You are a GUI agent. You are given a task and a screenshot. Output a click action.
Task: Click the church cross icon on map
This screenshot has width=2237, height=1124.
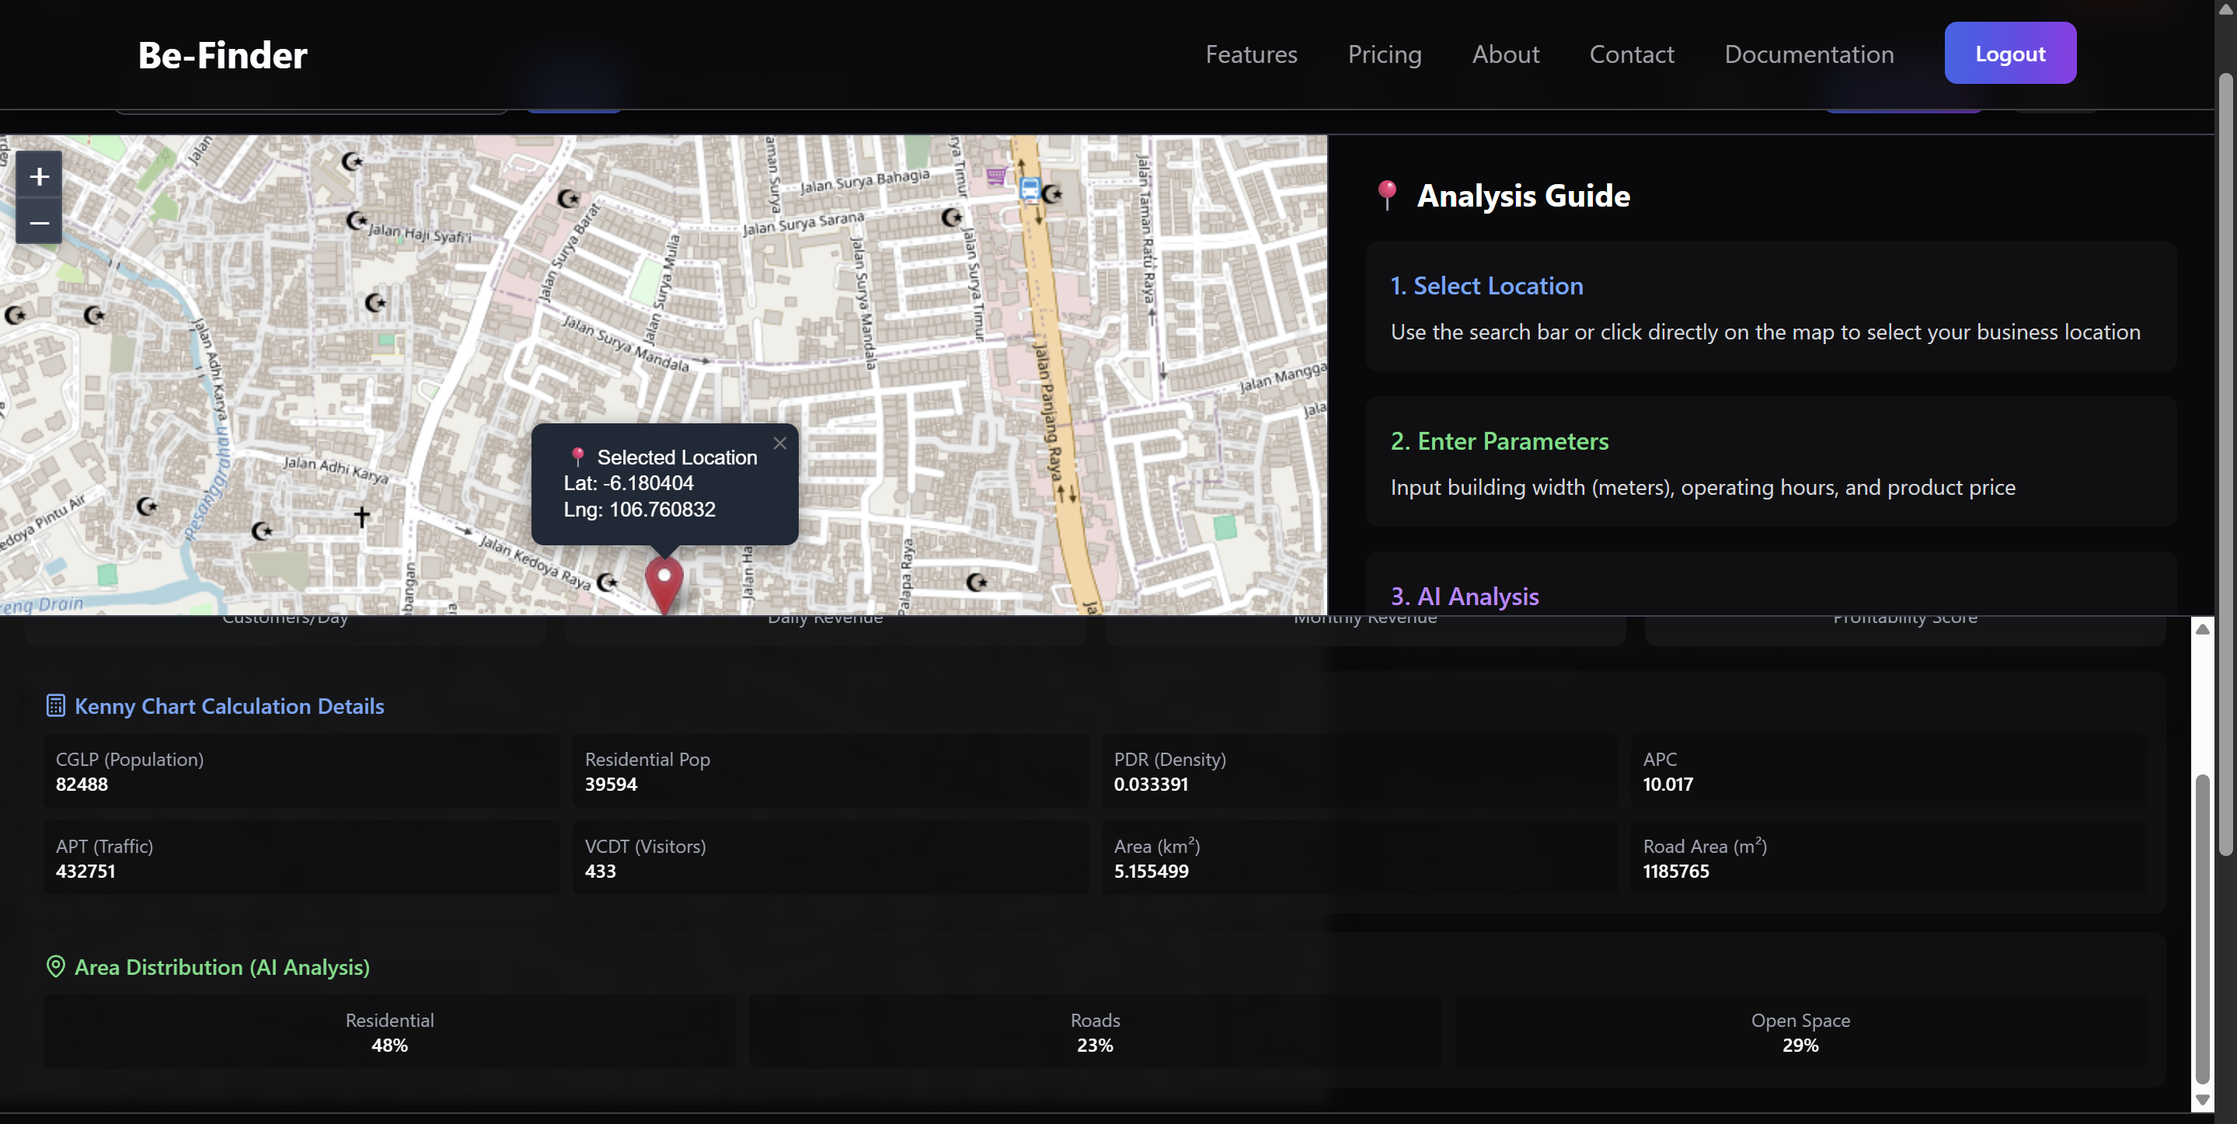coord(362,517)
